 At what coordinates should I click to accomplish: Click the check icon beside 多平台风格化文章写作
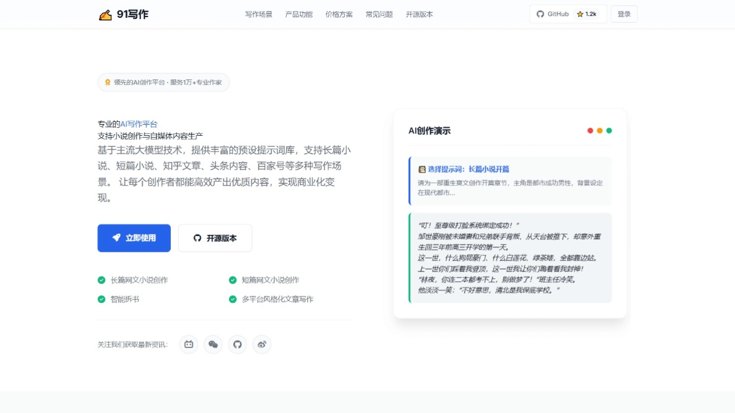coord(233,299)
